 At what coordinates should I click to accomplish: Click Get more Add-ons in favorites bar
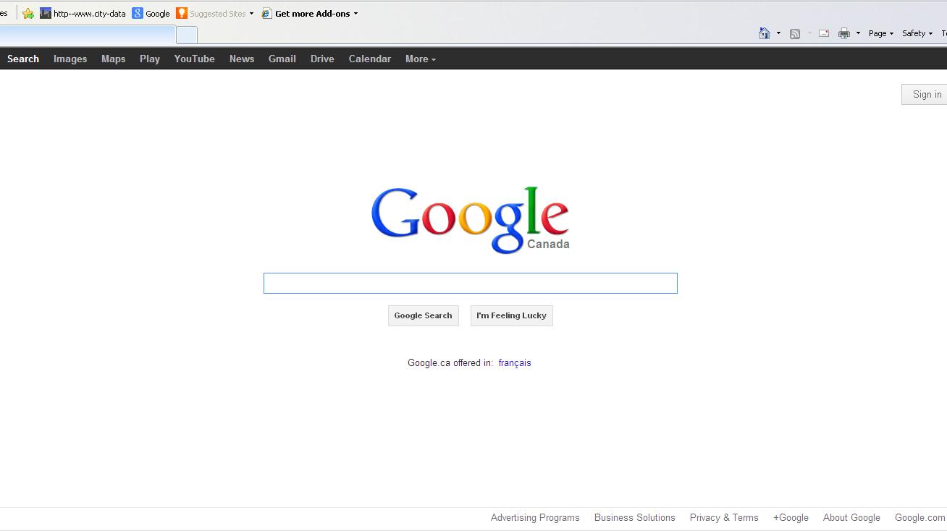point(306,13)
